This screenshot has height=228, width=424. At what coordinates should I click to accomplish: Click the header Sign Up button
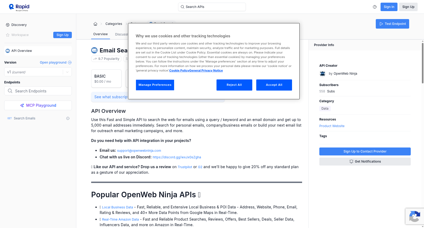pyautogui.click(x=408, y=7)
